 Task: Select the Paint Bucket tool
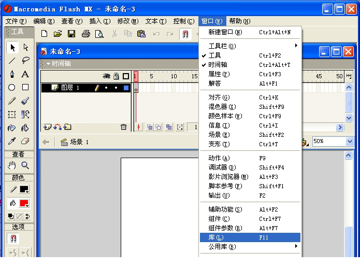pos(25,128)
